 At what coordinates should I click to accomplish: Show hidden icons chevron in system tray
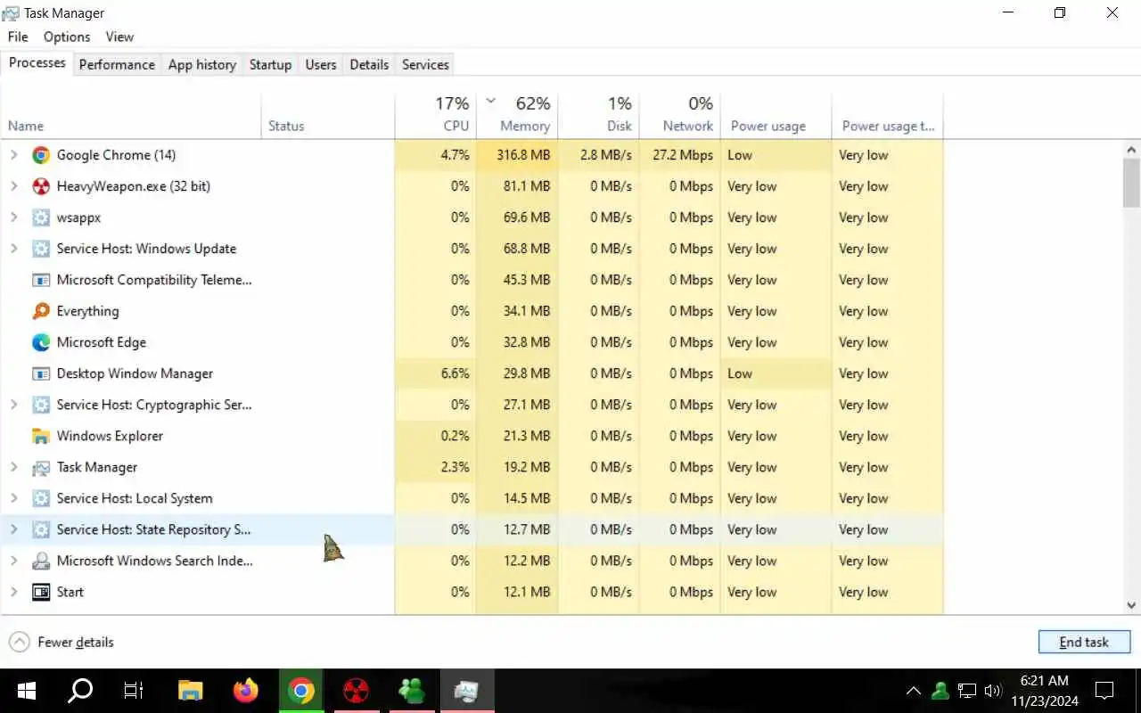[914, 691]
